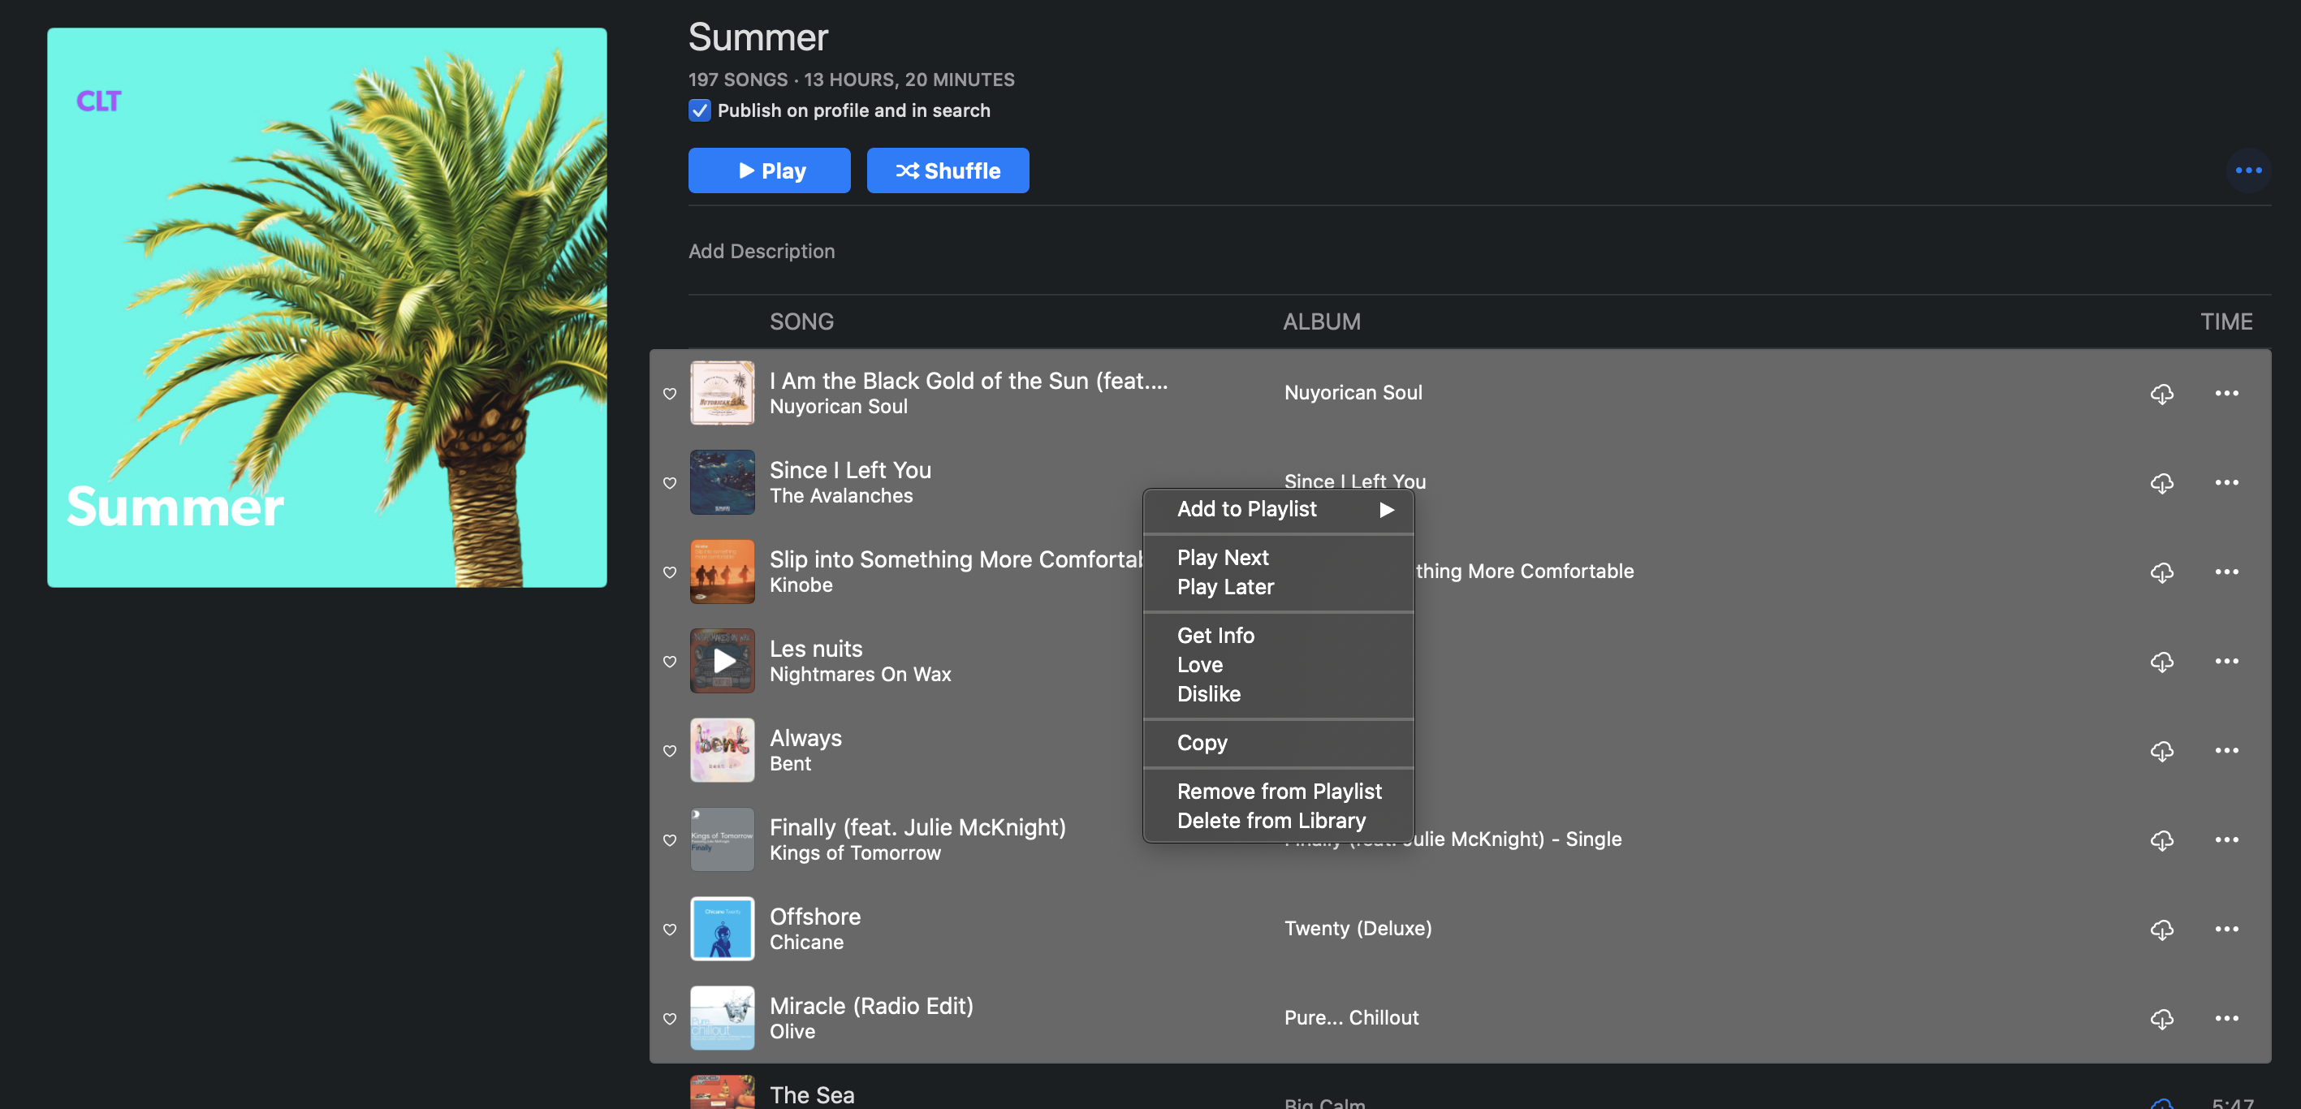The height and width of the screenshot is (1109, 2301).
Task: Click the Summer playlist cover artwork
Action: click(x=327, y=307)
